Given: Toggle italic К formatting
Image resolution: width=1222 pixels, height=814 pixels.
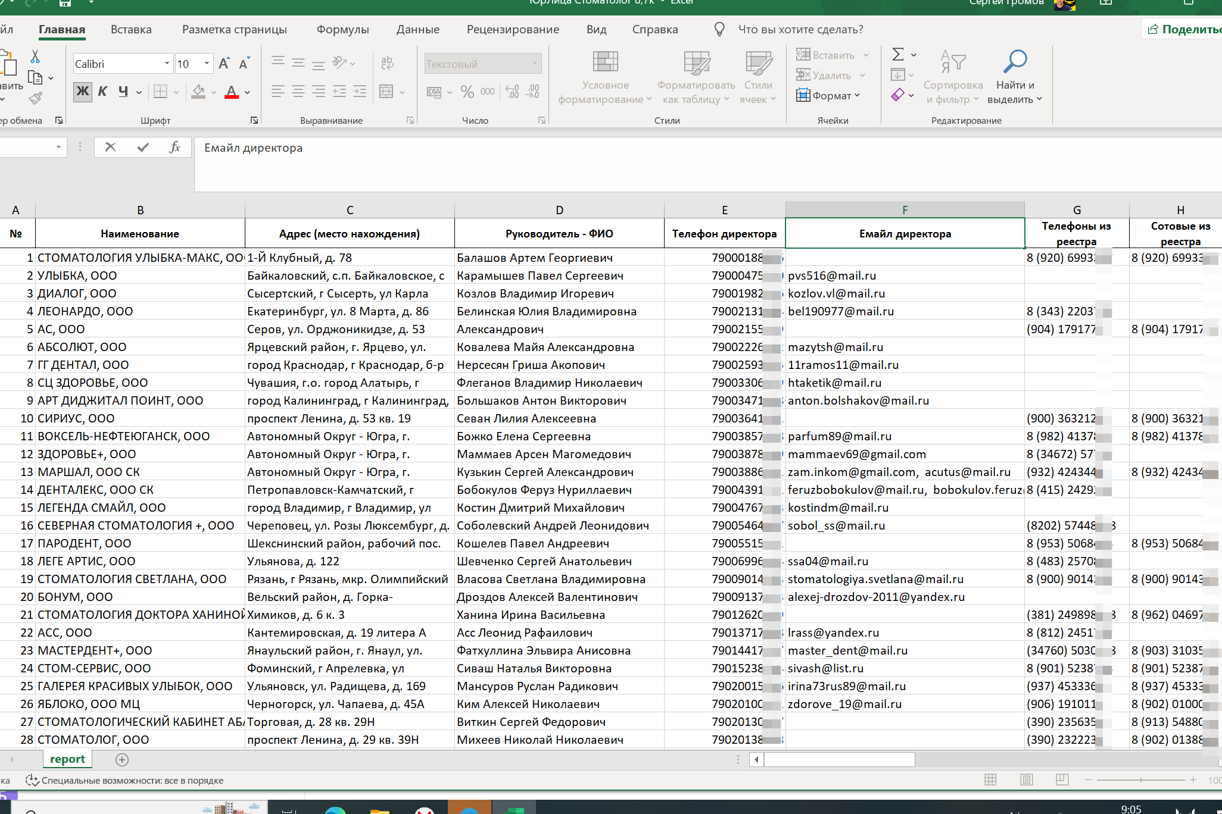Looking at the screenshot, I should (102, 92).
